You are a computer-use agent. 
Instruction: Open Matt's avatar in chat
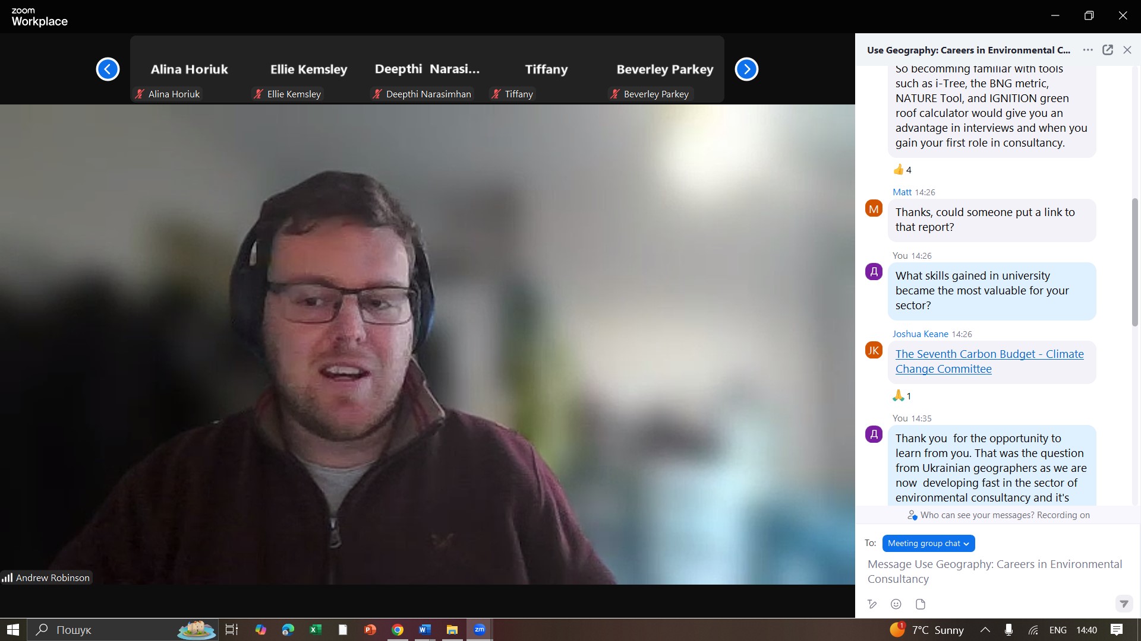point(874,209)
